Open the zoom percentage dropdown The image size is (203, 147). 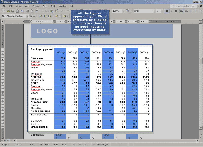[123, 11]
